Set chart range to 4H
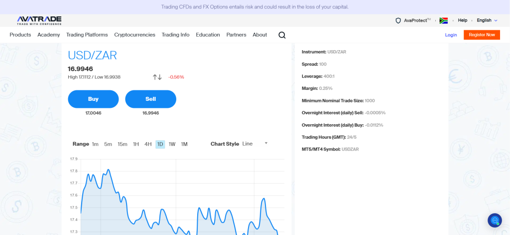The height and width of the screenshot is (235, 510). [x=148, y=144]
